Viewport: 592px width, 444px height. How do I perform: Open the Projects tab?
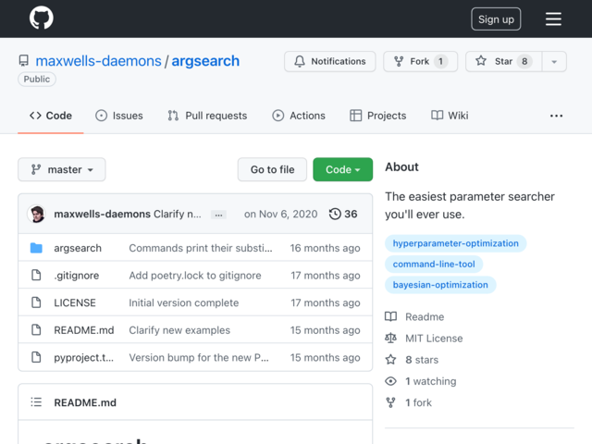pos(378,116)
